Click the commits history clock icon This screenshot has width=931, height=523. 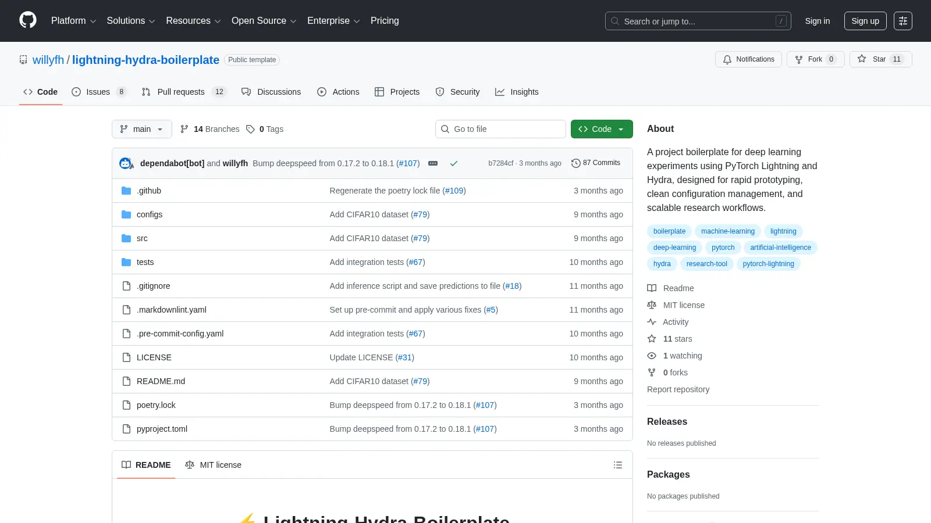pyautogui.click(x=576, y=163)
